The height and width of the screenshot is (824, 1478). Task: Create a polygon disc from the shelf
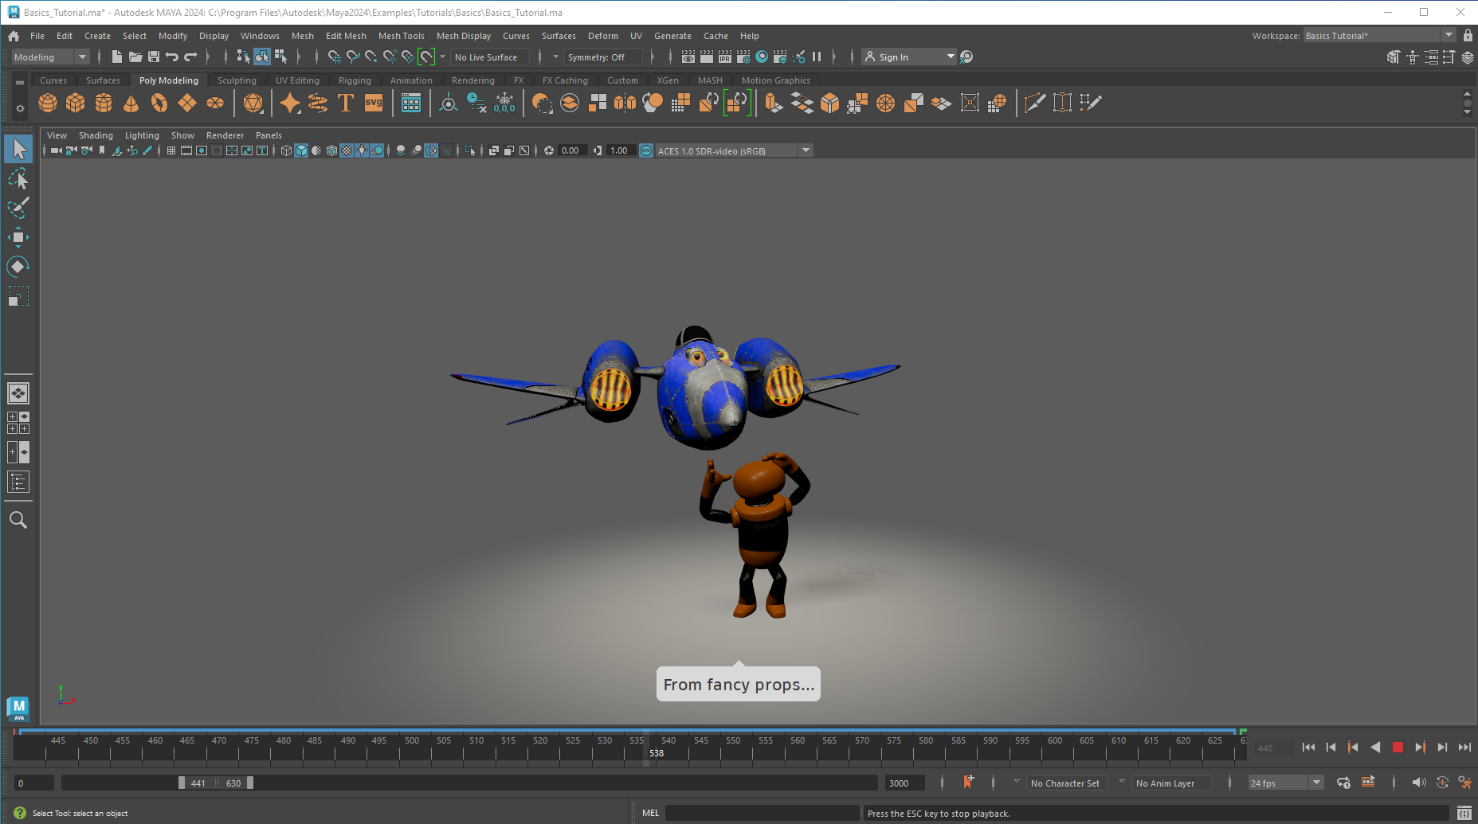(x=215, y=103)
